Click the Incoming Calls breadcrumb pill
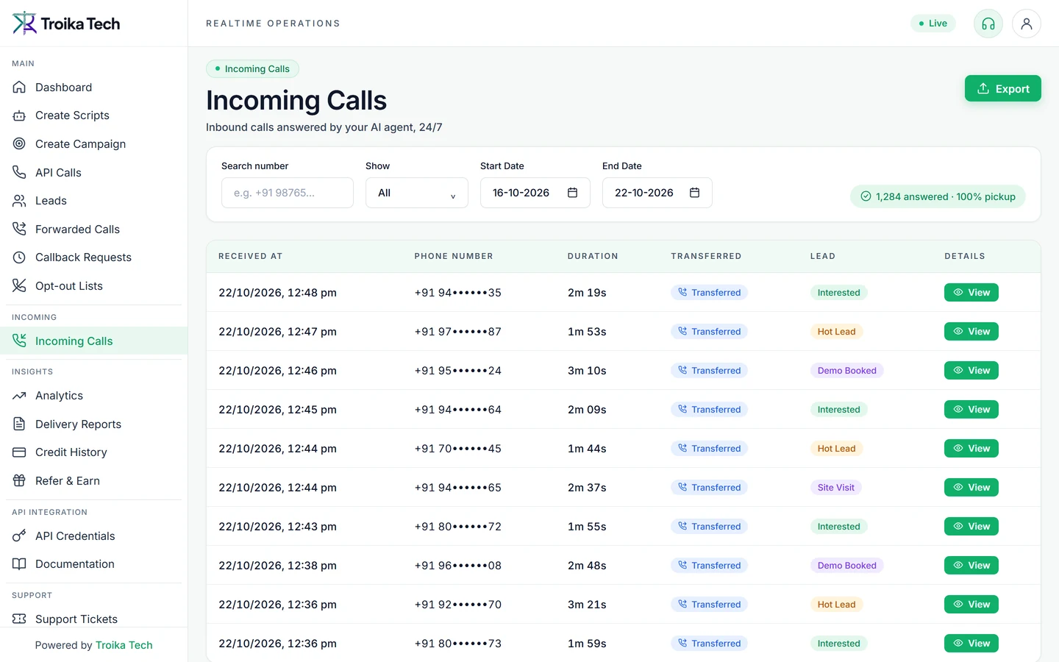 (x=252, y=68)
